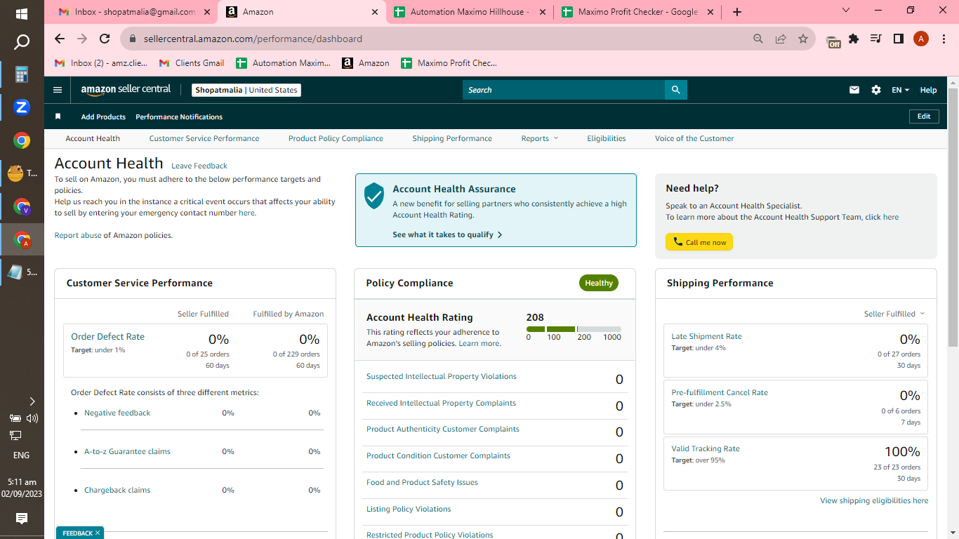Switch to the Gmail Inbox browser tab

point(133,12)
